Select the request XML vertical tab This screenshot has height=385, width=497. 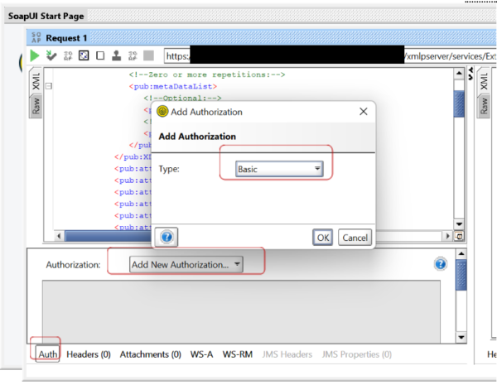click(x=36, y=81)
